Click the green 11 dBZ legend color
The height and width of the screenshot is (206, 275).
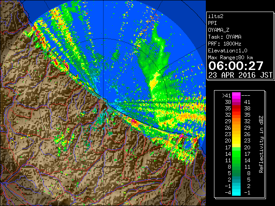[236, 160]
